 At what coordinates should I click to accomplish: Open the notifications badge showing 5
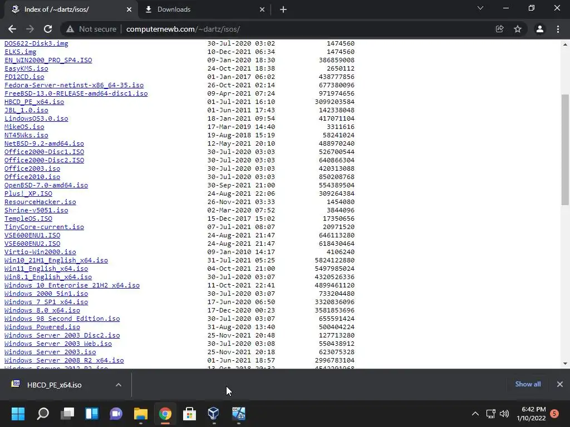(554, 414)
